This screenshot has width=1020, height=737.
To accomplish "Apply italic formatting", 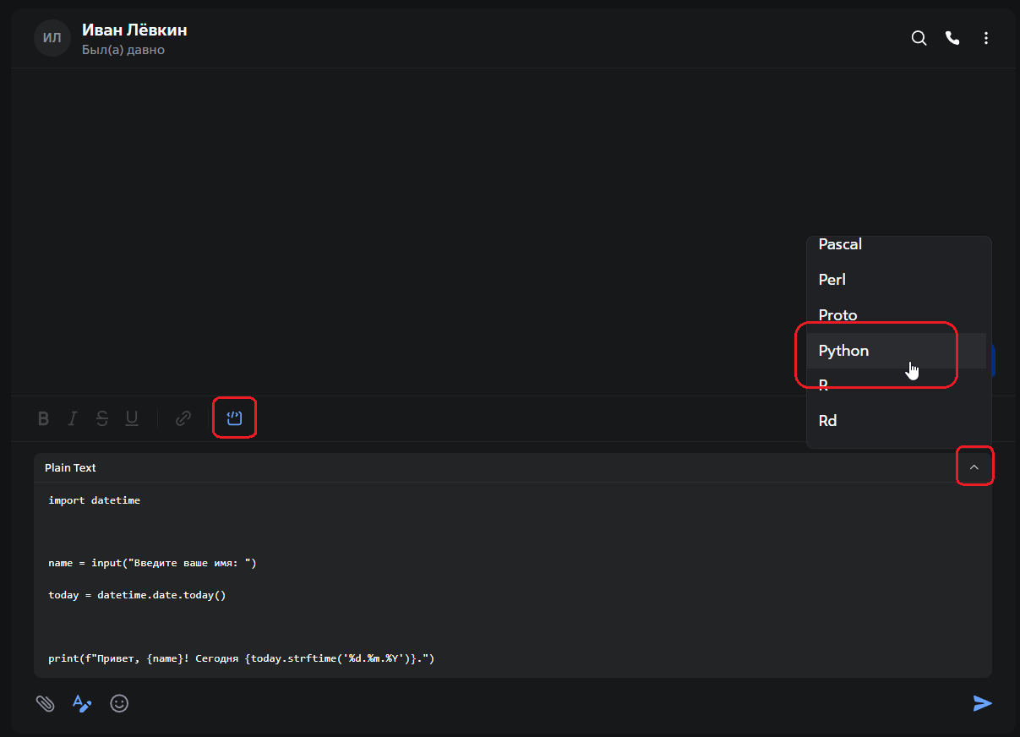I will [72, 417].
